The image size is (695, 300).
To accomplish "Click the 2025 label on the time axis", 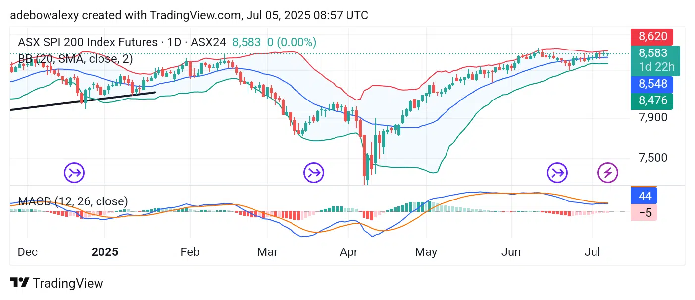I will coord(105,252).
